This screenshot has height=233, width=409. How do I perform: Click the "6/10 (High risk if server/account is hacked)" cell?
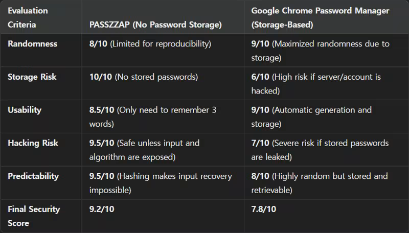pyautogui.click(x=316, y=84)
